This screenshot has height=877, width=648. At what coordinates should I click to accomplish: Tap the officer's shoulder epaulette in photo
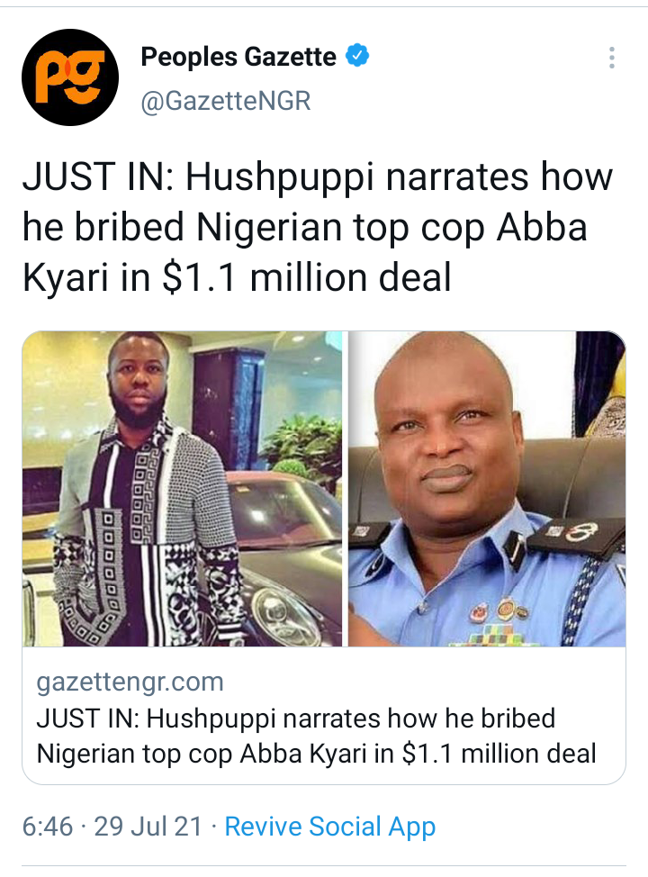(x=575, y=534)
